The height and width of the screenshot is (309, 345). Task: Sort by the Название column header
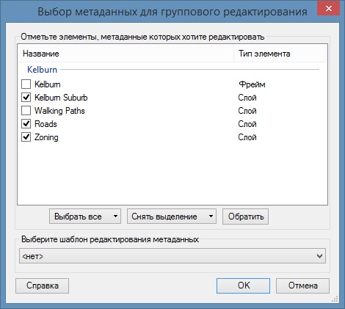click(126, 54)
